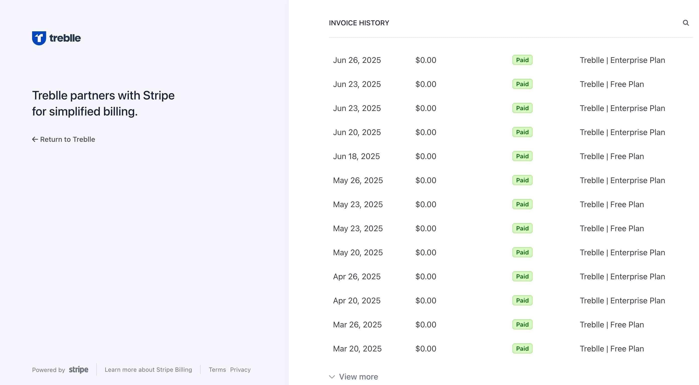Viewport: 699px width, 385px height.
Task: Select the Jun 23, 2025 Enterprise Plan entry
Action: (x=461, y=108)
